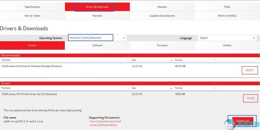This screenshot has width=260, height=130.
Task: Sort Drivers table by File Size arrows
Action: click(215, 88)
